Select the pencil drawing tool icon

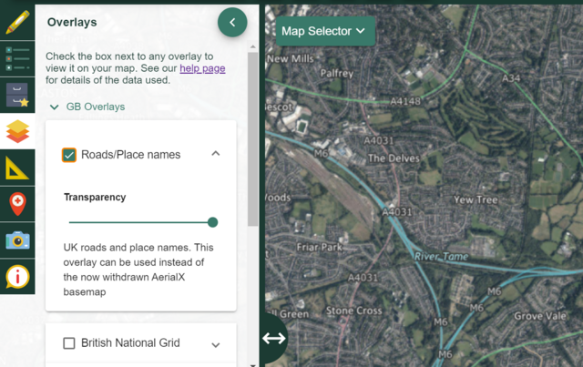17,21
